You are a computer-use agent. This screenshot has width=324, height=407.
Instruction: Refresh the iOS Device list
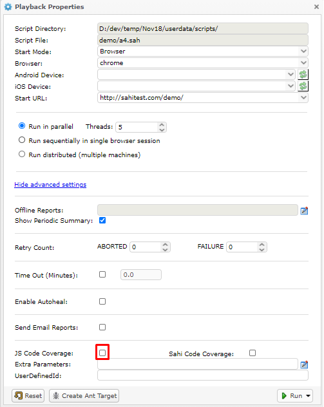[x=303, y=86]
